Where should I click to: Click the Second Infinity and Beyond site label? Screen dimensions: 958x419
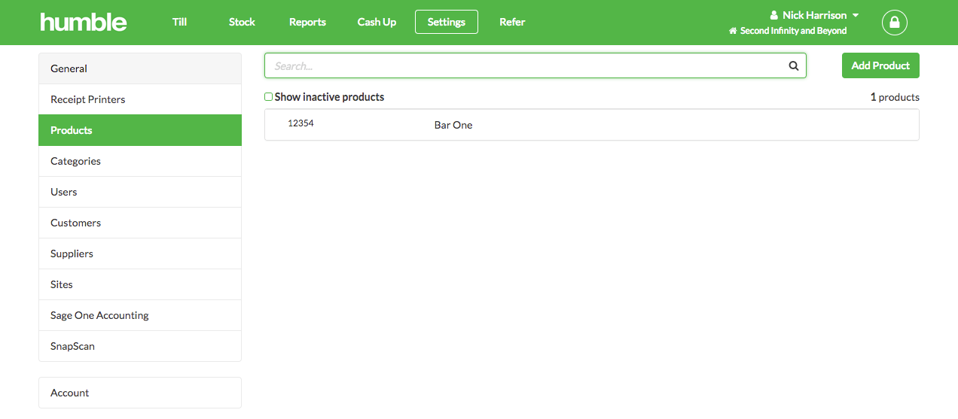pos(794,31)
